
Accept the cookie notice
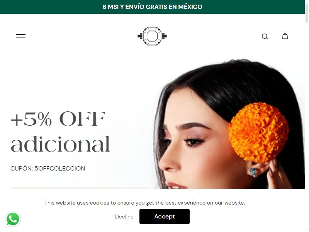[165, 217]
